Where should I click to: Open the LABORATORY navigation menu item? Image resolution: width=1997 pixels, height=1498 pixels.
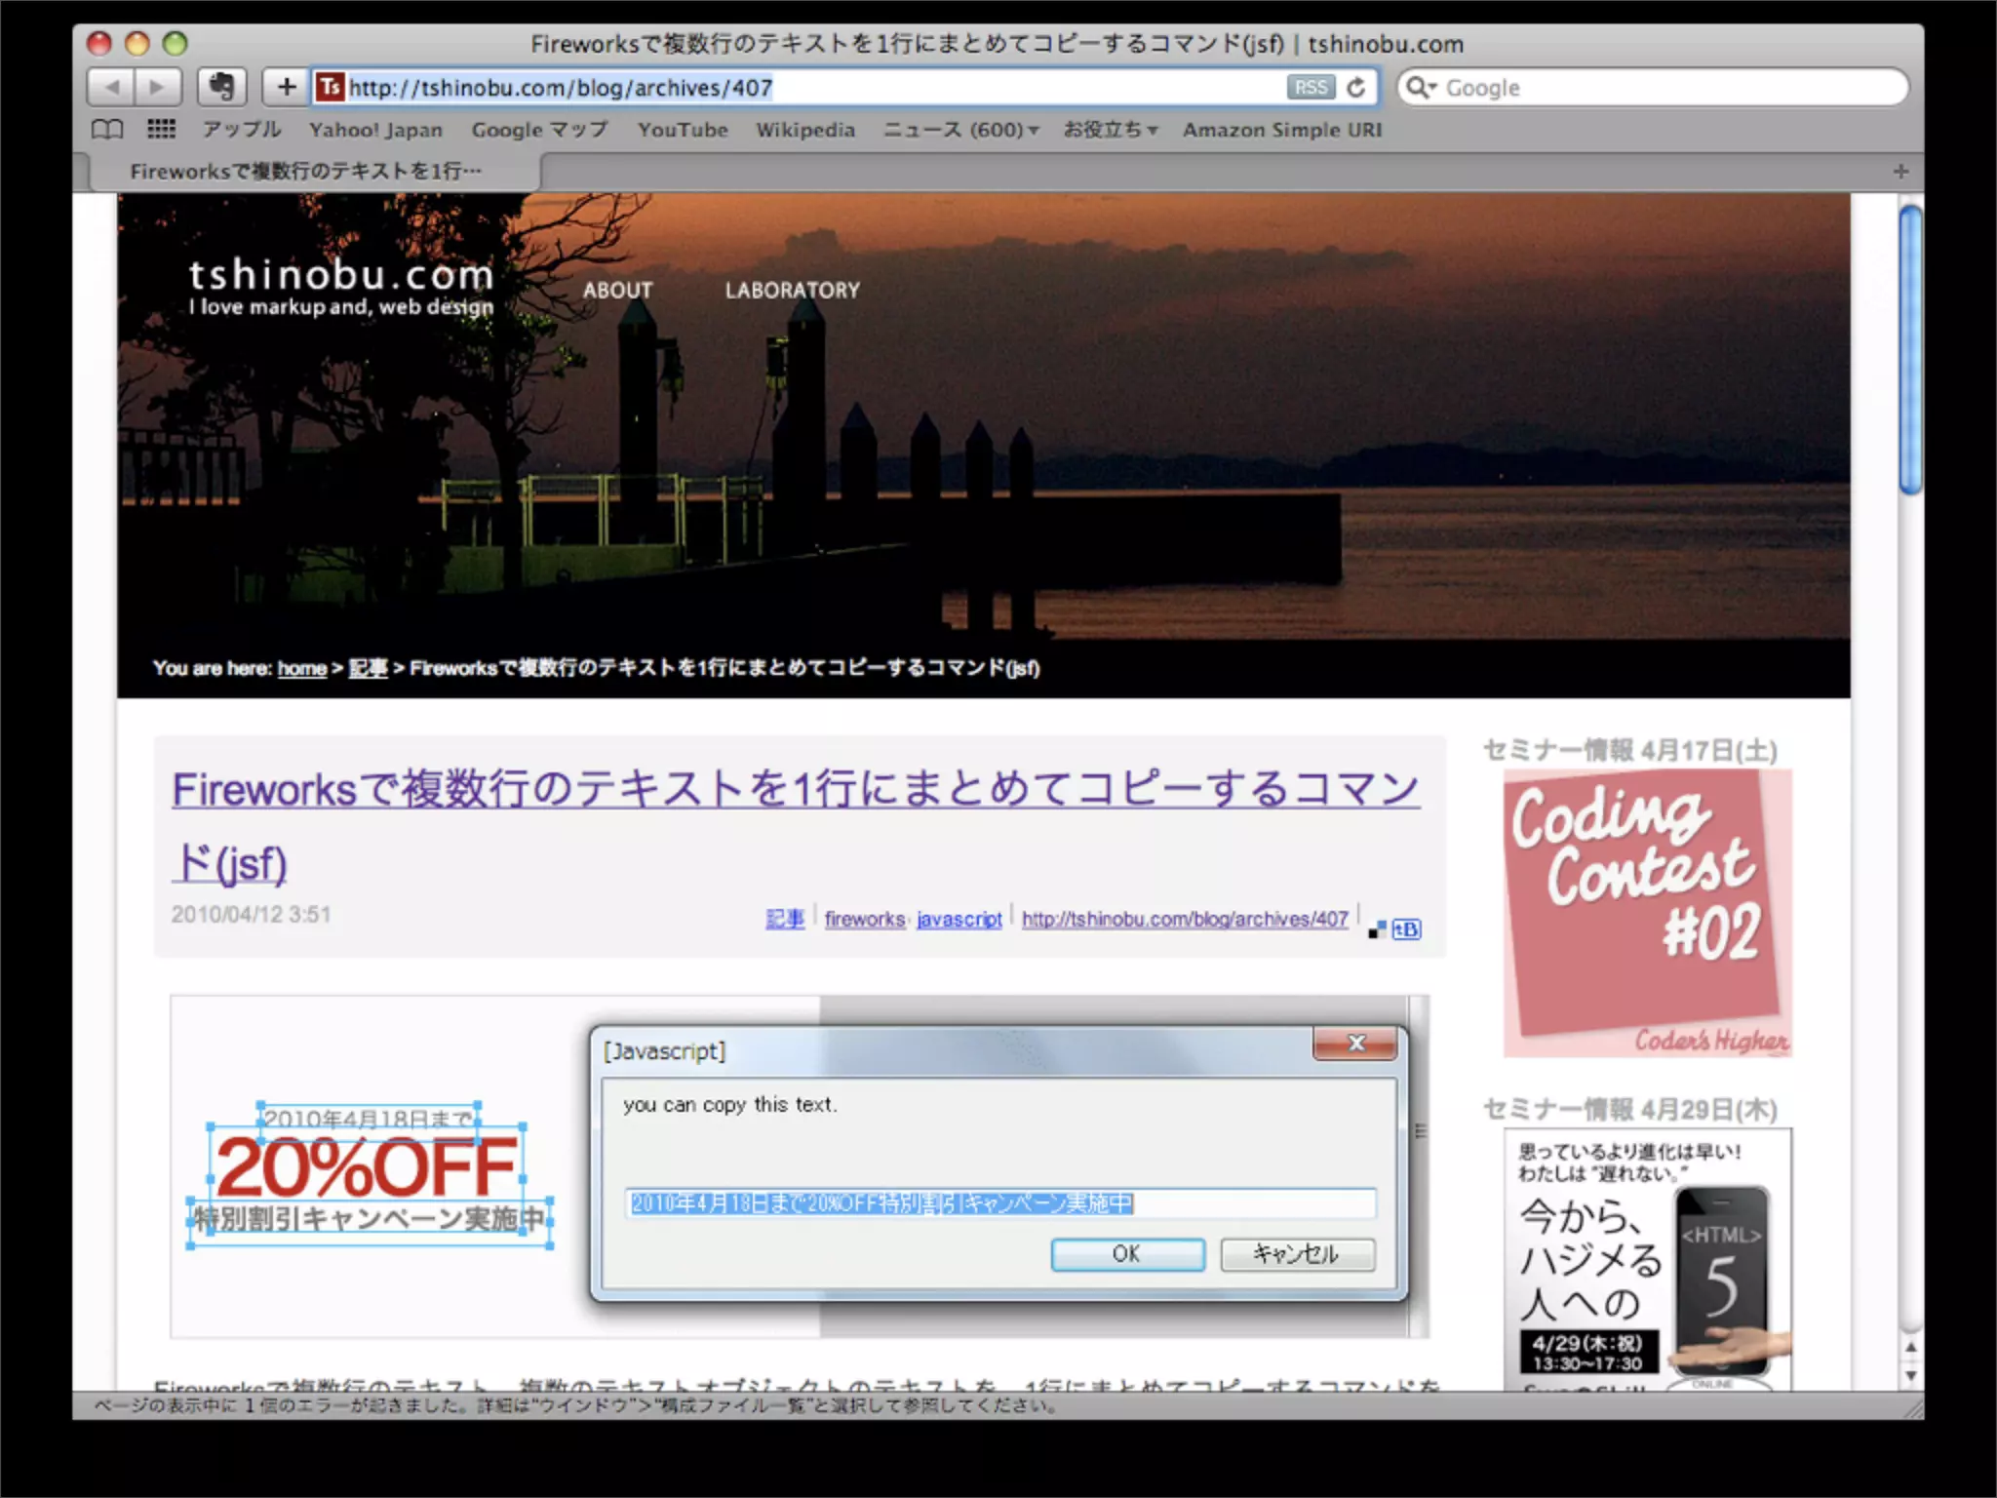click(792, 290)
